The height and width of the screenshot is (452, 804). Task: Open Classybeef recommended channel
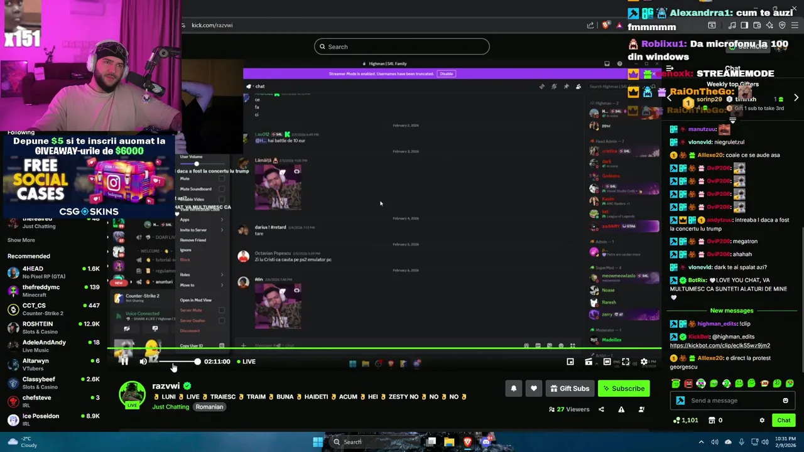tap(53, 383)
